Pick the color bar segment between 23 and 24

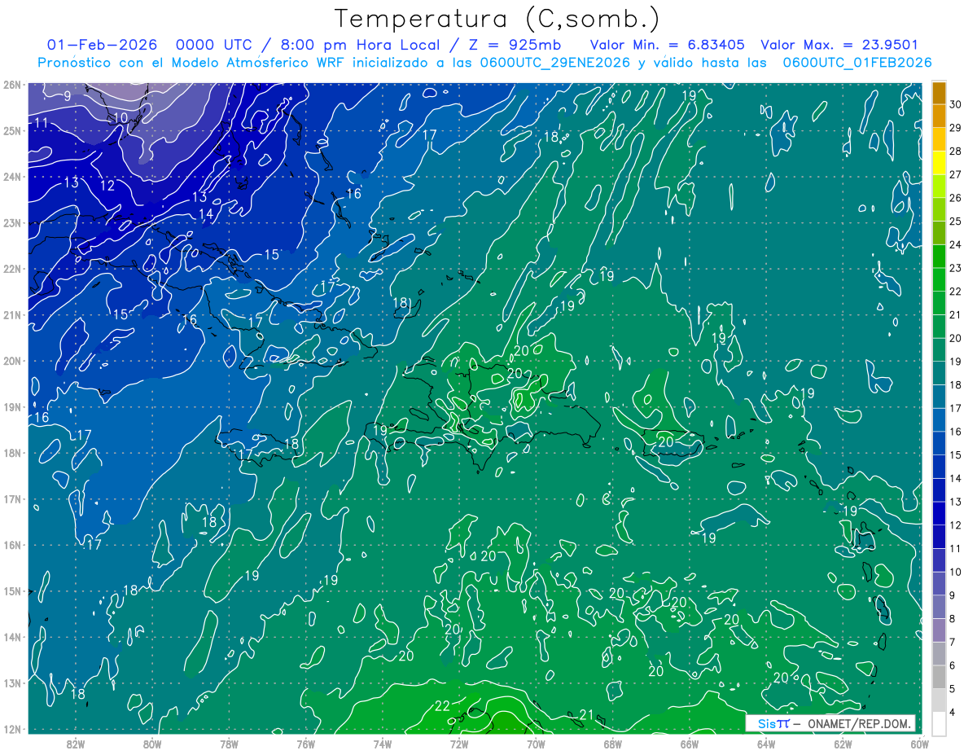click(x=939, y=257)
